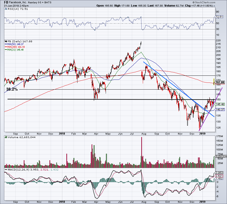Image resolution: width=227 pixels, height=204 pixels.
Task: Click the Nasdaq GS + BATS exchange label
Action: tap(40, 3)
